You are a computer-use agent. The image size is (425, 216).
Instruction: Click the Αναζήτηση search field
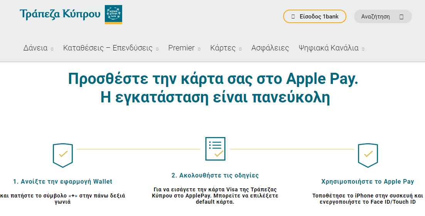[383, 17]
